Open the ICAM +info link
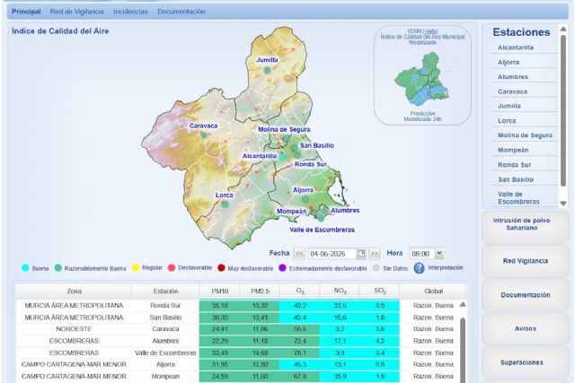This screenshot has width=575, height=383. [x=430, y=31]
